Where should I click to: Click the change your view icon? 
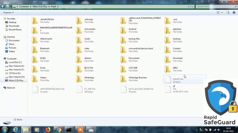(218, 13)
